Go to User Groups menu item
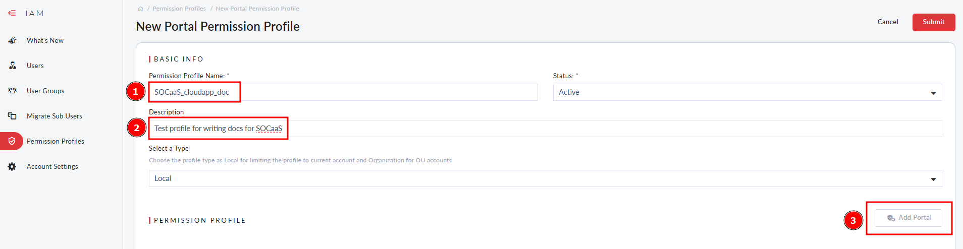Image resolution: width=963 pixels, height=249 pixels. click(45, 91)
